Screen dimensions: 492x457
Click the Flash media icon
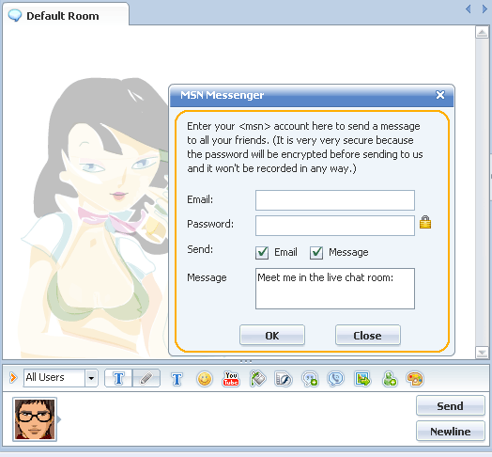(x=284, y=379)
